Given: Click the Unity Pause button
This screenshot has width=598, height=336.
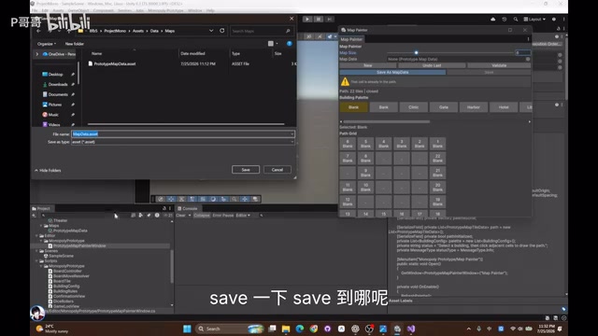Looking at the screenshot, I should click(x=318, y=19).
